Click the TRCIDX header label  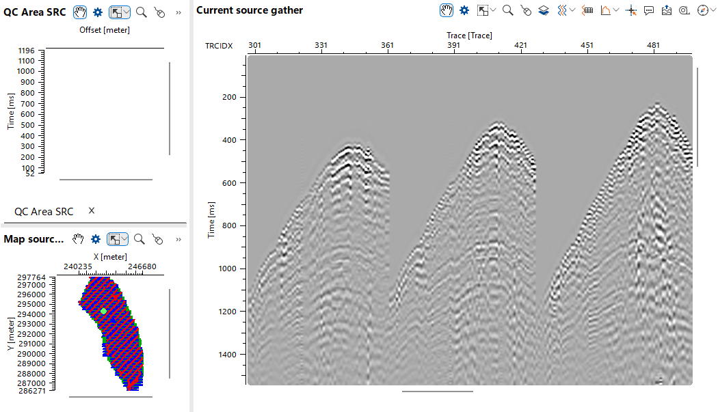(x=219, y=46)
